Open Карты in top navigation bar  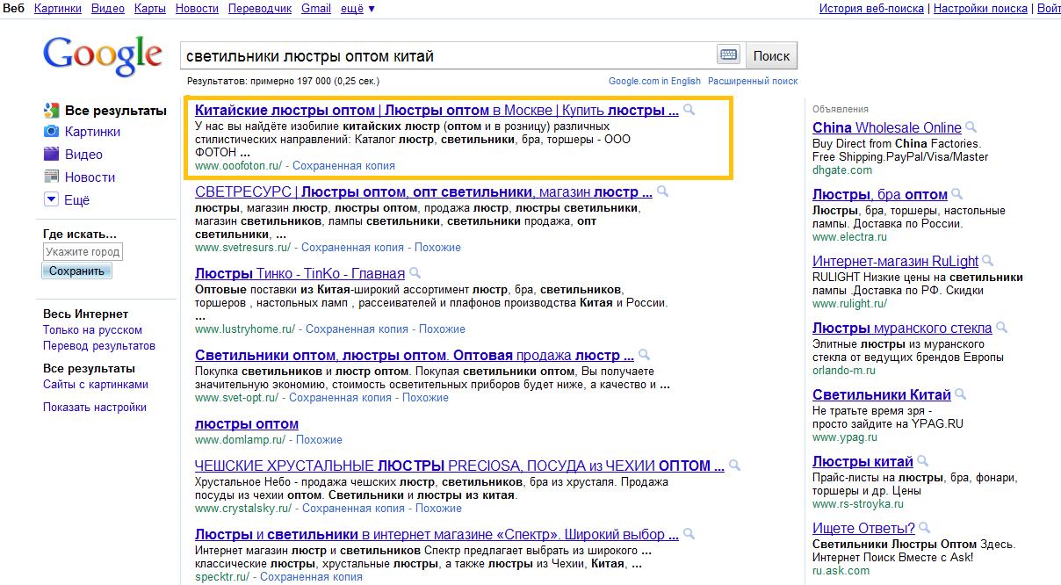(x=150, y=9)
